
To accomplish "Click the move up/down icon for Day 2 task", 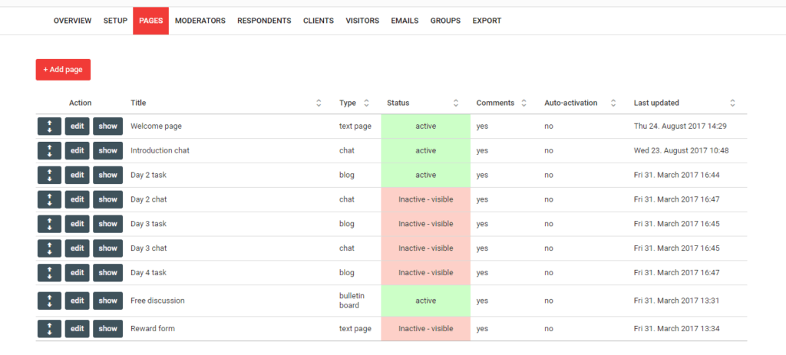I will [x=49, y=176].
